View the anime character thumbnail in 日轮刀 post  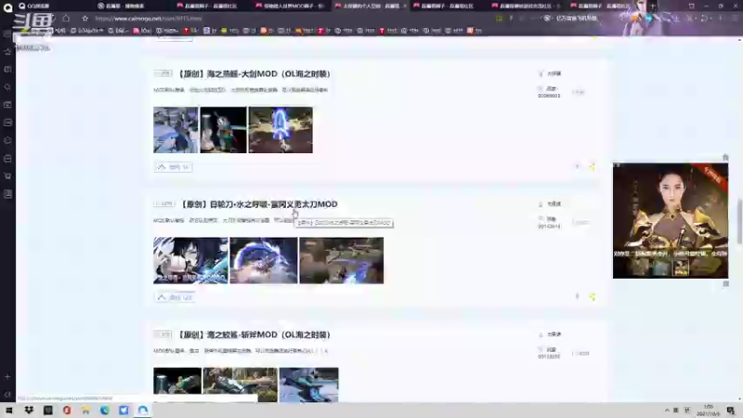(x=190, y=261)
